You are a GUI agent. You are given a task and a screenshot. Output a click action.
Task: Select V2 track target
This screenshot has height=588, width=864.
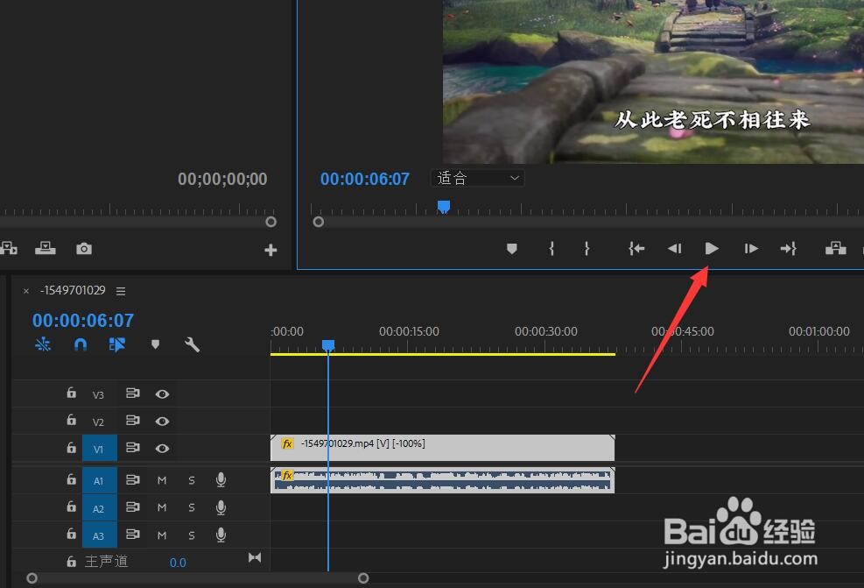[98, 422]
